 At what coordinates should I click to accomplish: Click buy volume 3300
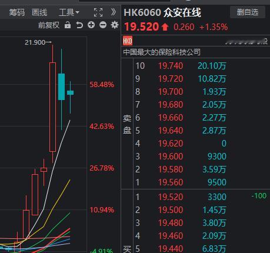pyautogui.click(x=217, y=197)
